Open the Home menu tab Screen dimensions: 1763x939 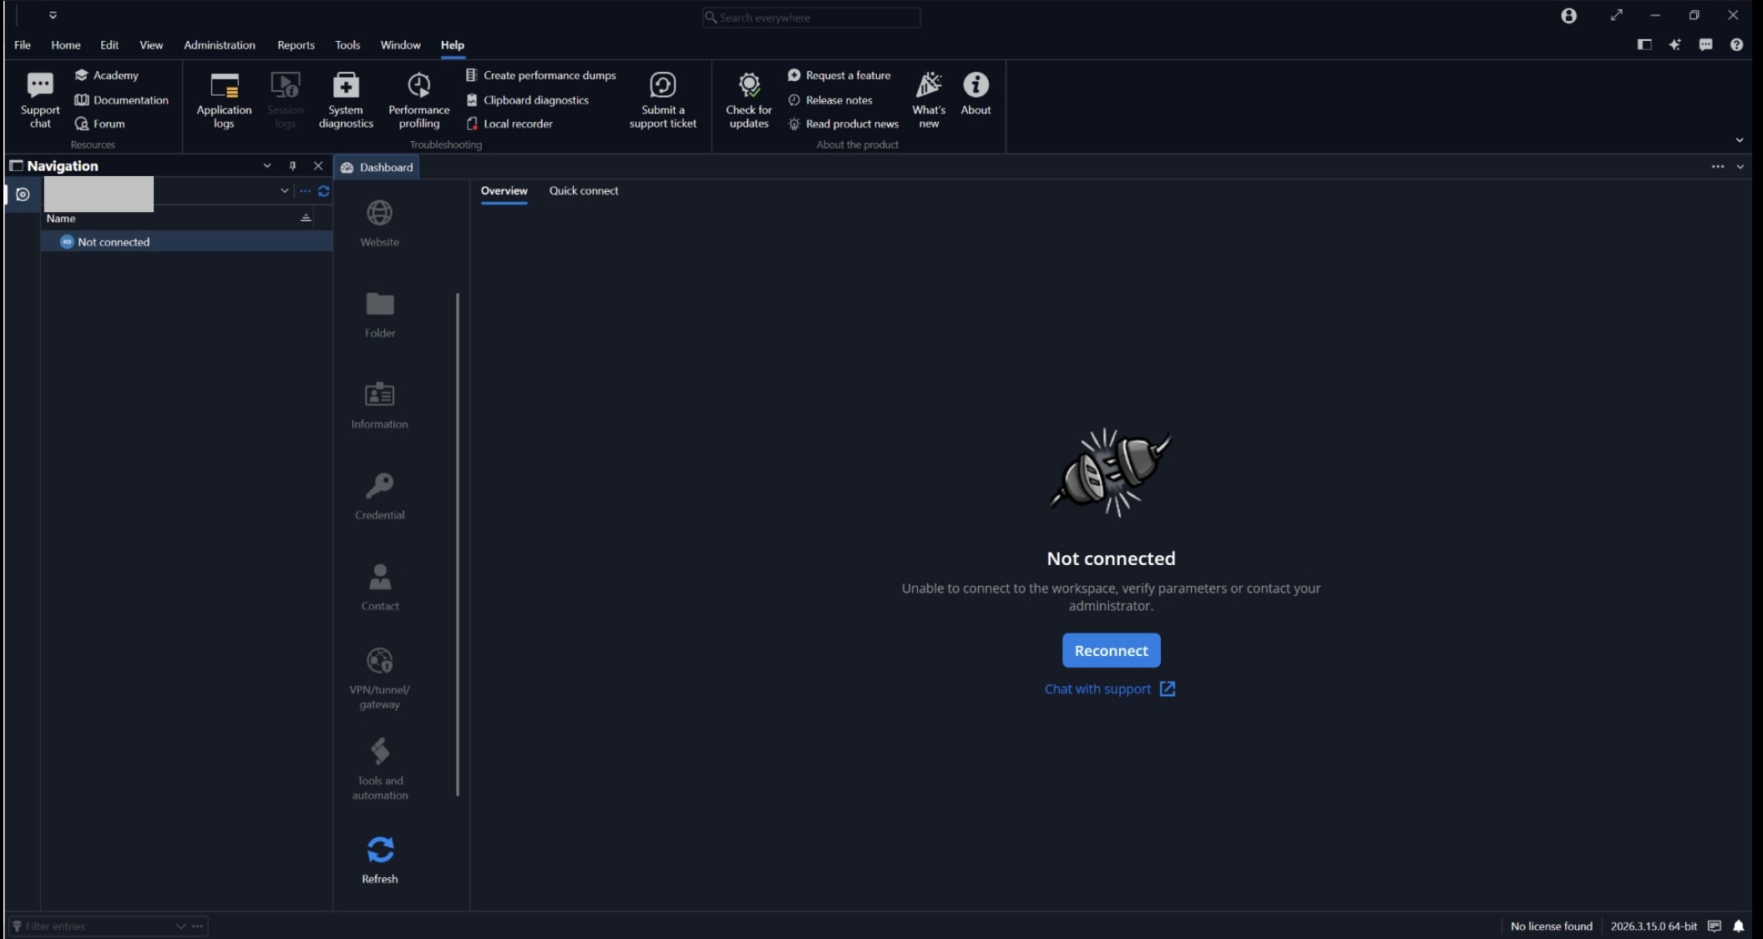(66, 45)
